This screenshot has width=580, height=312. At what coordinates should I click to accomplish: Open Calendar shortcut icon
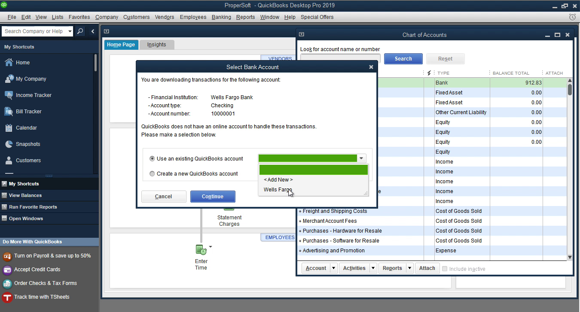tap(9, 128)
